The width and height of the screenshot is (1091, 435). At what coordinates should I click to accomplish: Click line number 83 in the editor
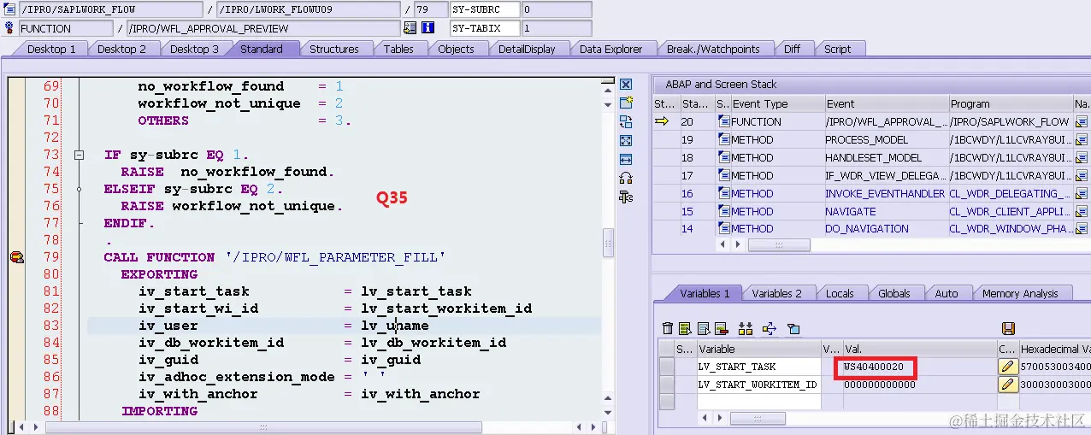(51, 326)
